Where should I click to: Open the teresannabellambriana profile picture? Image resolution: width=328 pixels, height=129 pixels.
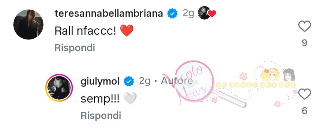click(x=28, y=24)
